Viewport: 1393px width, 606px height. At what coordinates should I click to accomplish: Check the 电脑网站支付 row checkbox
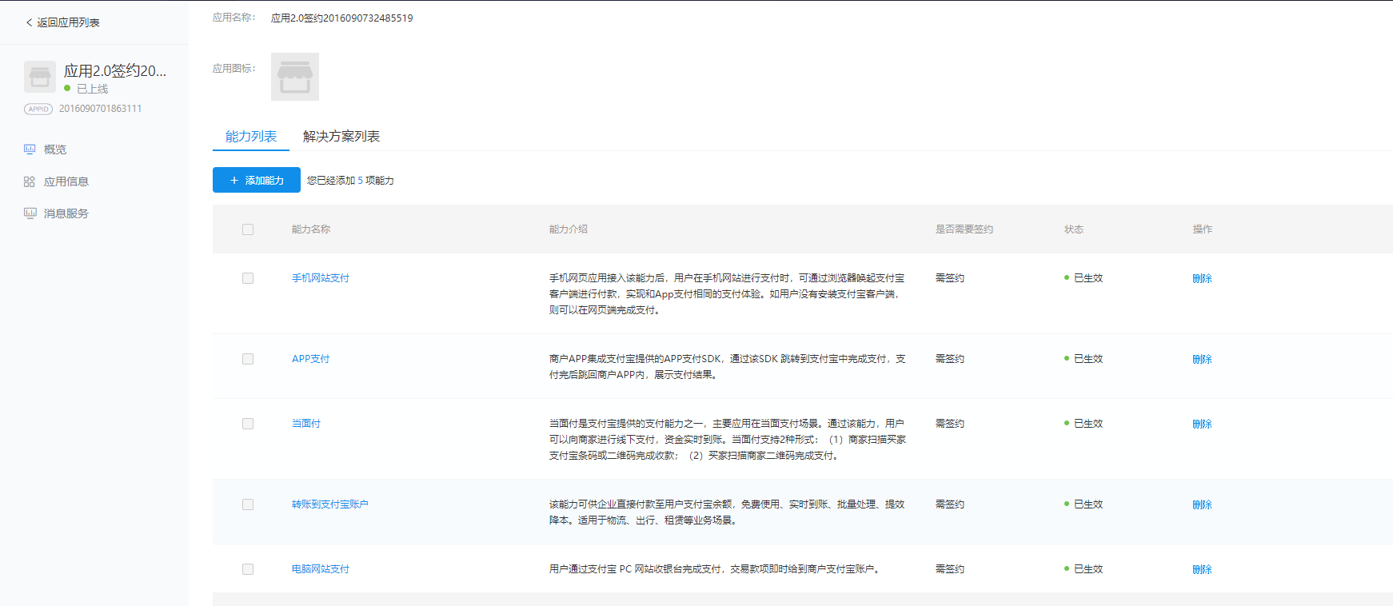click(248, 569)
